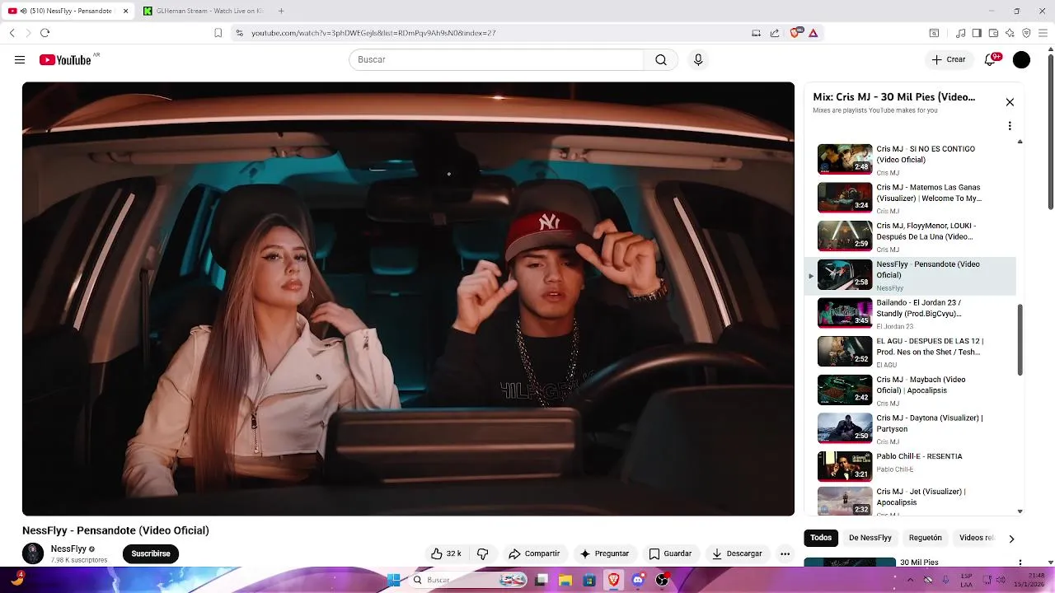Select the Reguetón filter chip

925,538
